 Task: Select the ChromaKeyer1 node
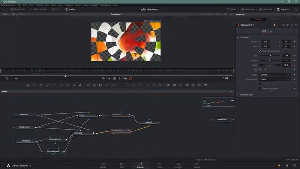(55, 139)
